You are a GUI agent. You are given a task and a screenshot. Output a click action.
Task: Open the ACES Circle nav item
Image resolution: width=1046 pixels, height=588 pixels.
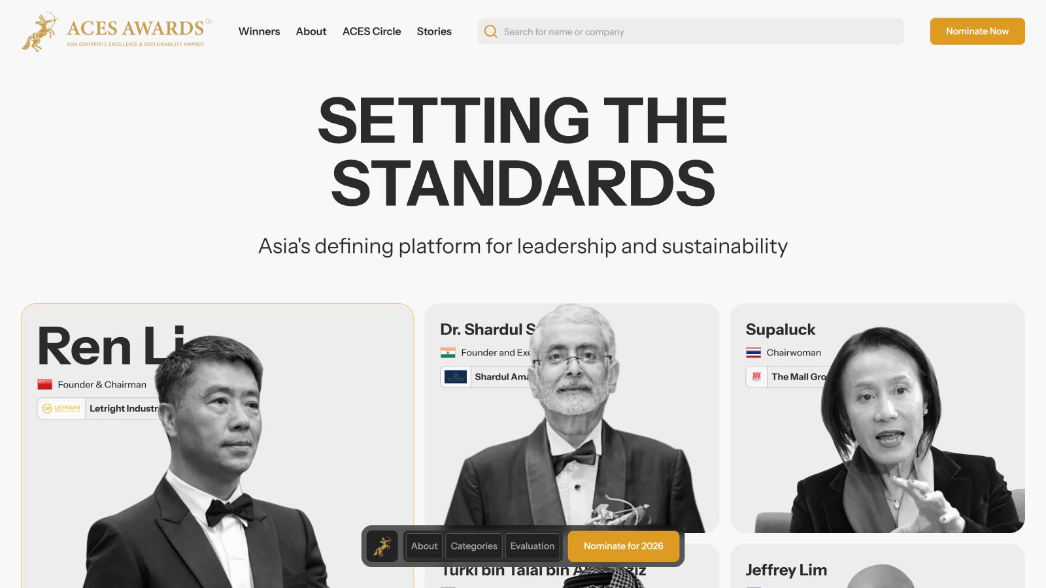(372, 31)
